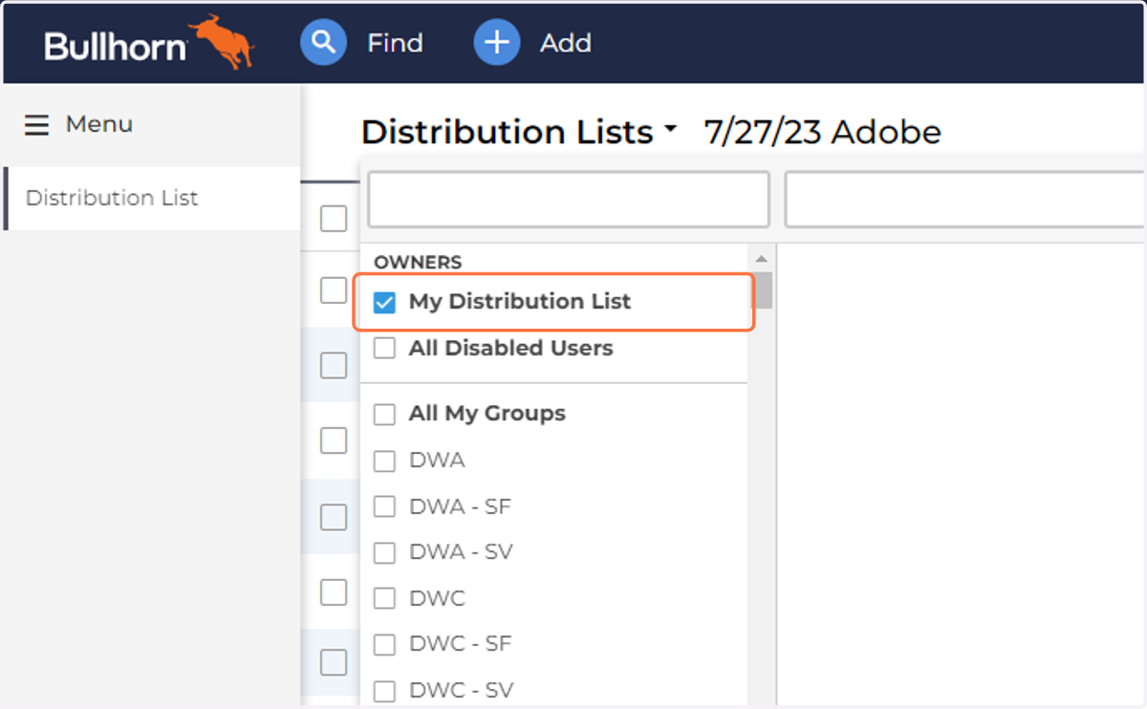Click the DWA - SF label text
Screen dimensions: 1147x709
pyautogui.click(x=461, y=506)
